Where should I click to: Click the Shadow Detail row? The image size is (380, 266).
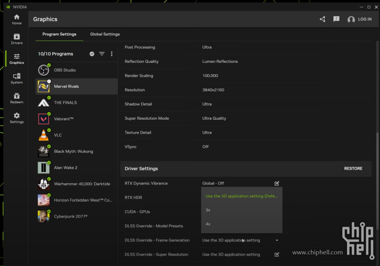(247, 104)
